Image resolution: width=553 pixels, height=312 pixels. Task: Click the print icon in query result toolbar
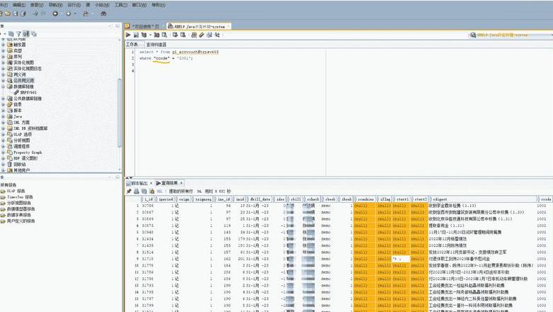(137, 191)
